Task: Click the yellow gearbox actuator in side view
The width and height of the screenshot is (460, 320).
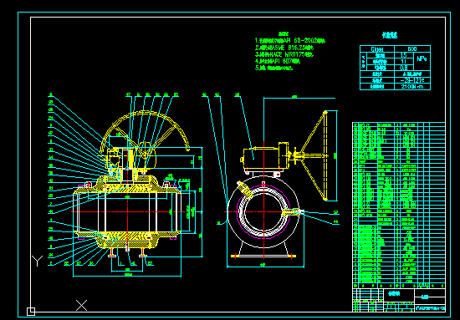Action: [262, 157]
